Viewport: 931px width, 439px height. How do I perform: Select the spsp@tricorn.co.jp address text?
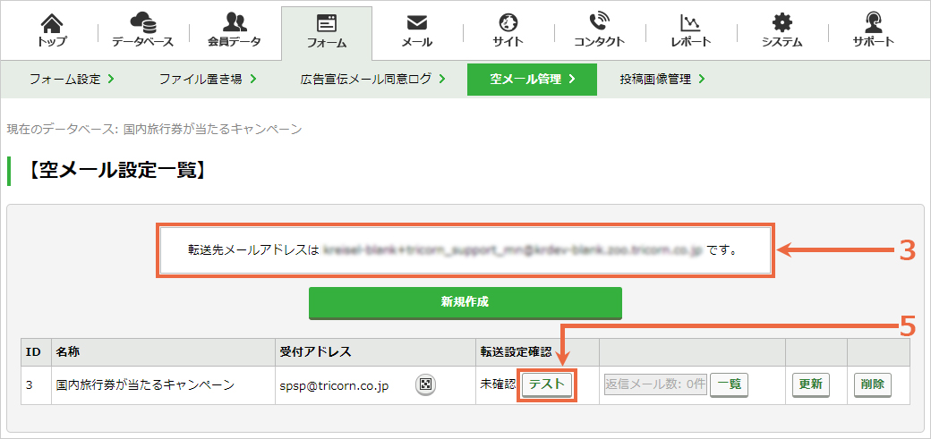(x=334, y=385)
